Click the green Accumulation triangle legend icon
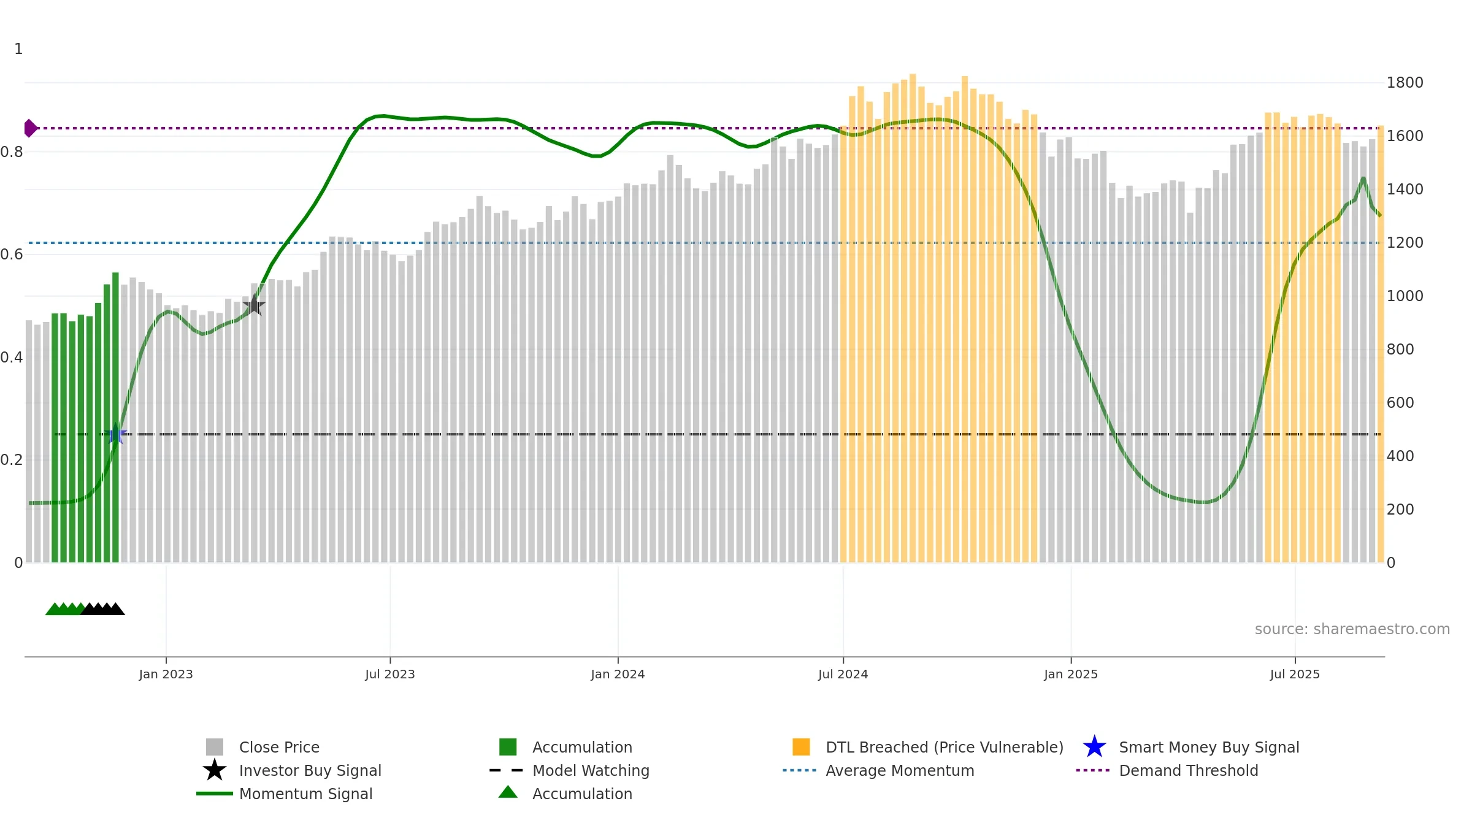 508,792
